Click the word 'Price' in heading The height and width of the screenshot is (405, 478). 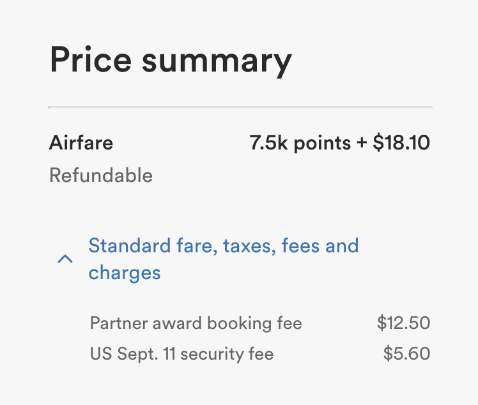tap(91, 60)
